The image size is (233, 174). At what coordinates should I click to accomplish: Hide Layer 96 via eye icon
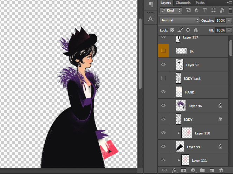[163, 105]
